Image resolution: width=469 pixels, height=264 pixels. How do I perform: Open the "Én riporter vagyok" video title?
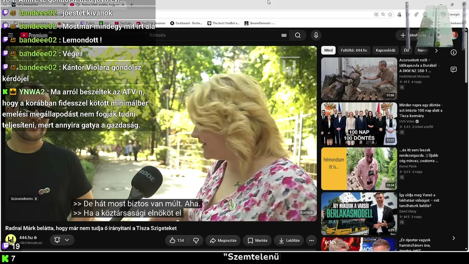pos(415,245)
